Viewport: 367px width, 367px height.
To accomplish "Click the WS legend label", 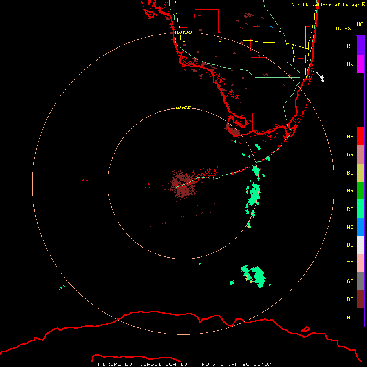I will 350,227.
